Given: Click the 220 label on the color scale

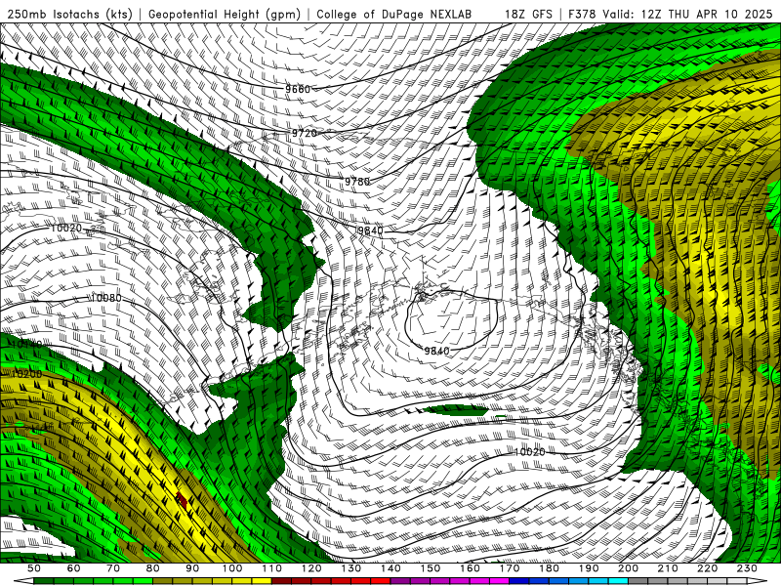Looking at the screenshot, I should (707, 568).
